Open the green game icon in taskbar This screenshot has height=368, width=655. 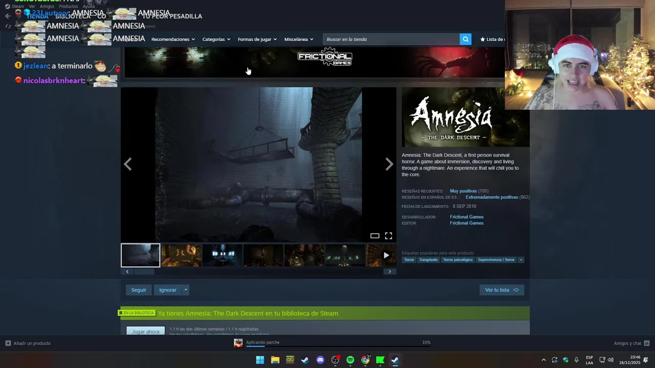pyautogui.click(x=290, y=360)
